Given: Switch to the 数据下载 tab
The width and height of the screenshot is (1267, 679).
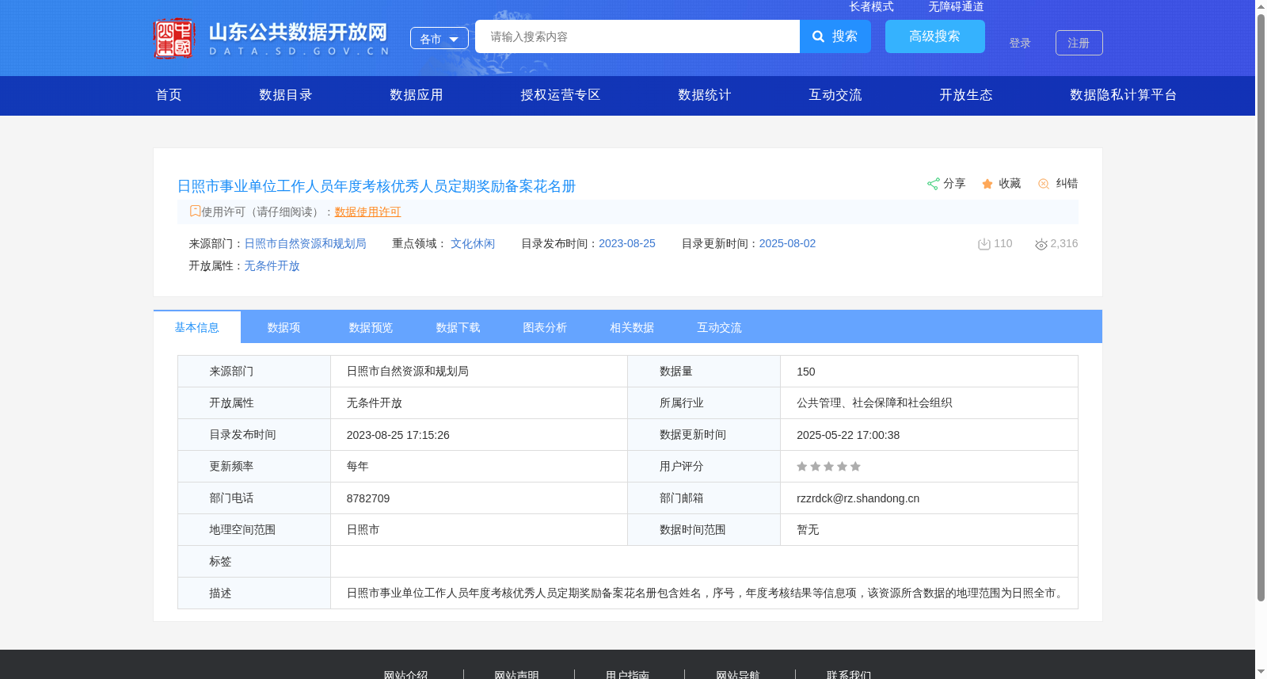Looking at the screenshot, I should 458,327.
